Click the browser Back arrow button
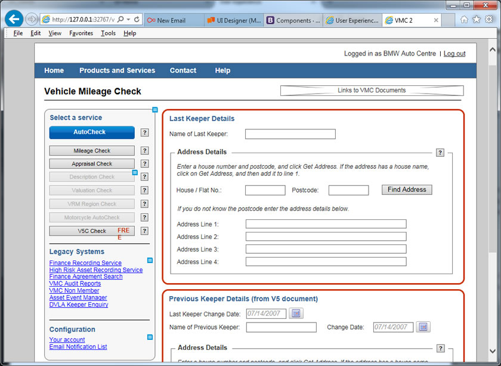This screenshot has width=501, height=366. (14, 19)
